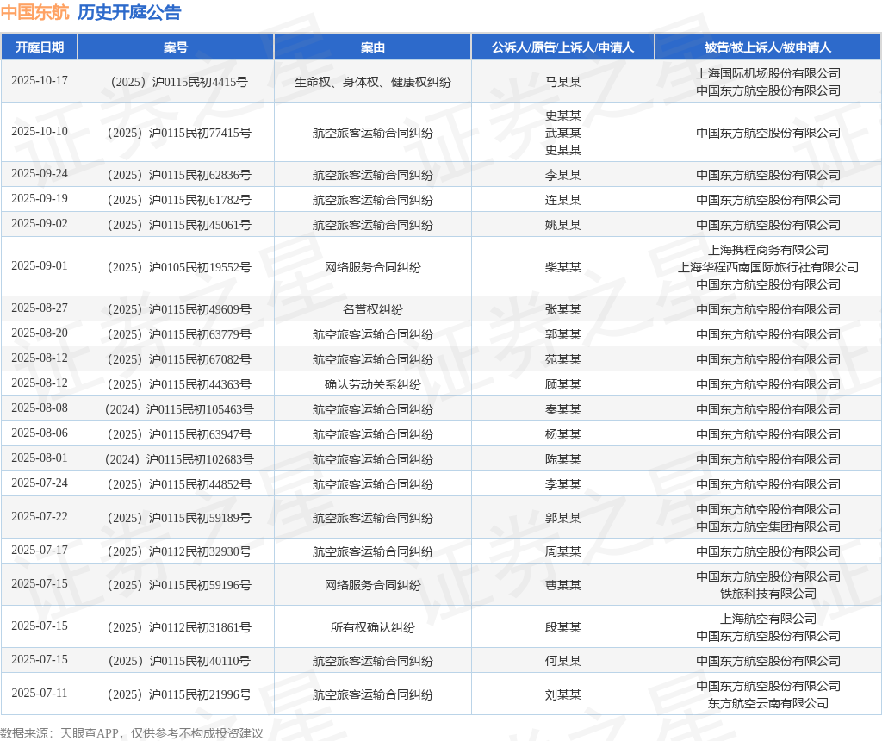The image size is (882, 741).
Task: Click the 所有权确认纠纷 cause cell
Action: (x=372, y=627)
